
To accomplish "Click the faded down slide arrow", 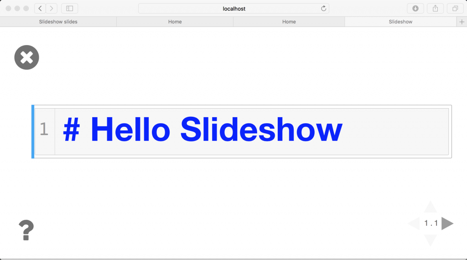I will [431, 240].
